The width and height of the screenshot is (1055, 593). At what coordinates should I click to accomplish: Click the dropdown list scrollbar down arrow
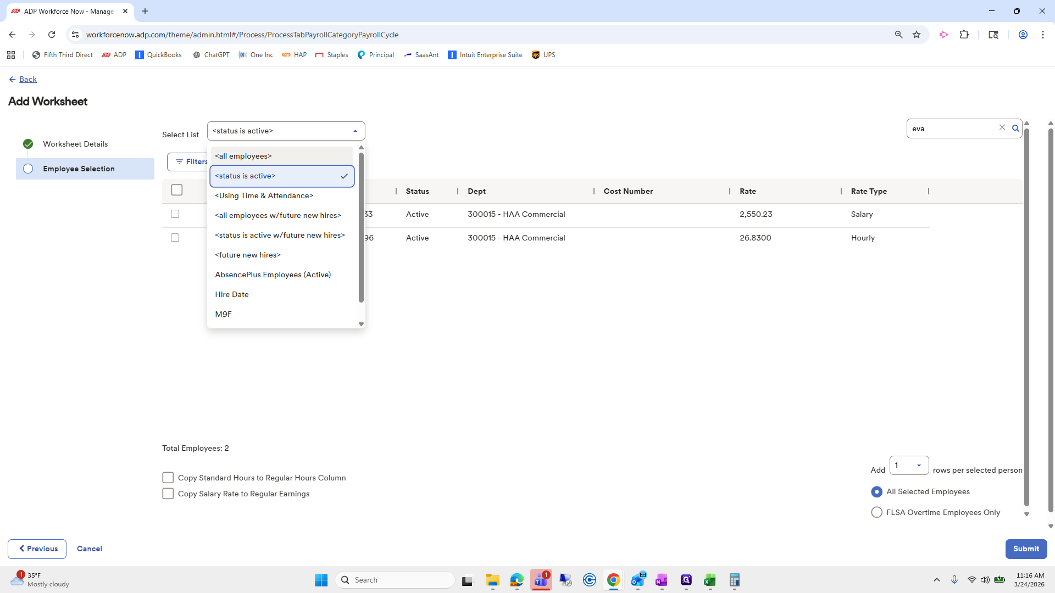361,324
